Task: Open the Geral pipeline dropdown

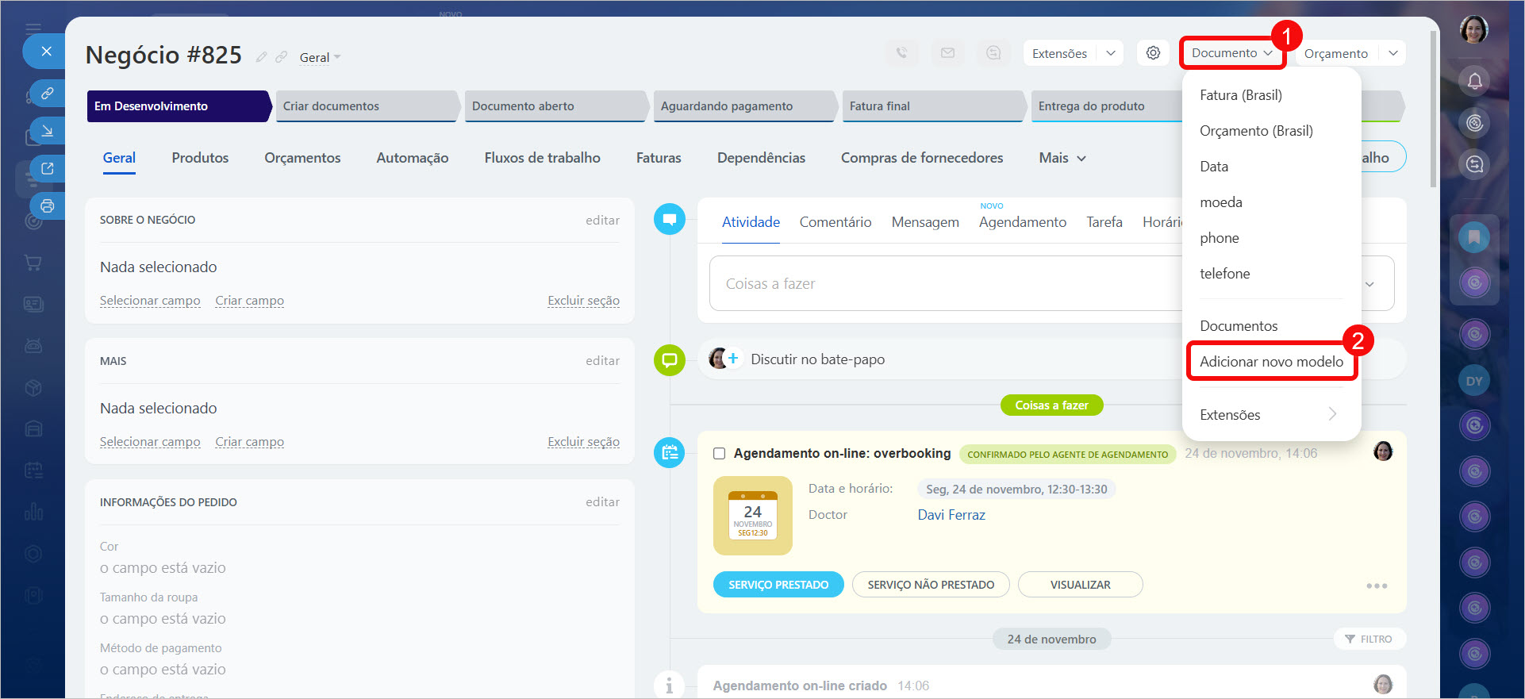Action: pyautogui.click(x=320, y=57)
